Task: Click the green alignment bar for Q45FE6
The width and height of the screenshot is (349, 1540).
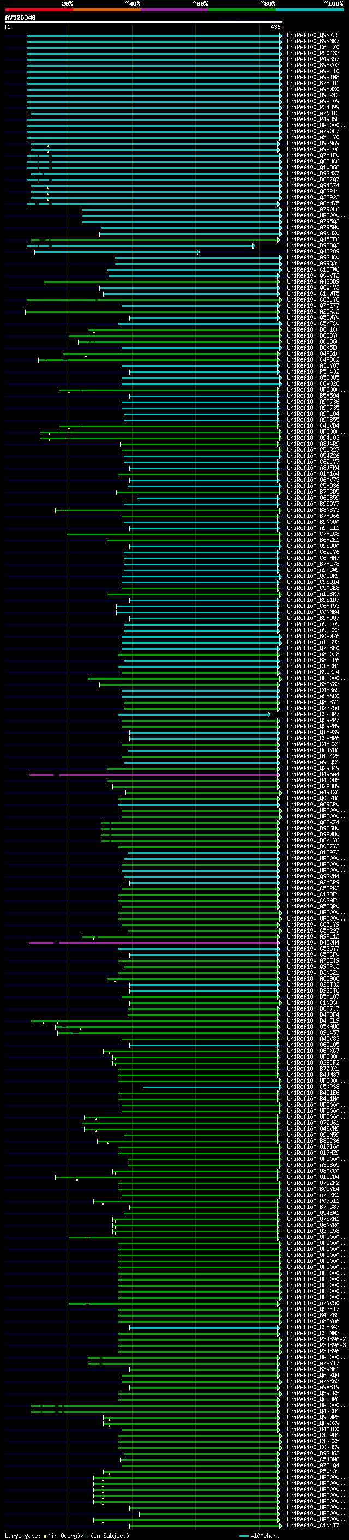Action: coord(155,240)
